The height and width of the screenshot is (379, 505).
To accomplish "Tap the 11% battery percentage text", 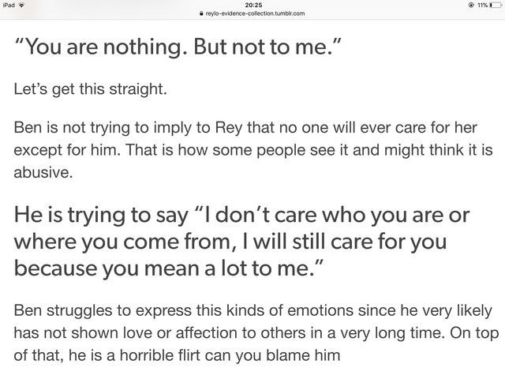I will coord(482,6).
